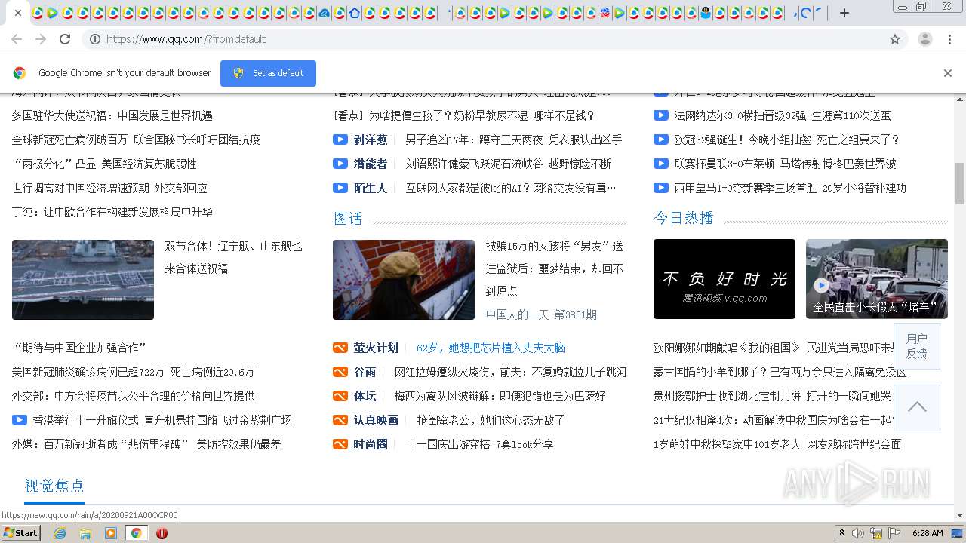The height and width of the screenshot is (543, 966).
Task: Click the video icon beside 法网纳达尔 headline
Action: tap(660, 115)
